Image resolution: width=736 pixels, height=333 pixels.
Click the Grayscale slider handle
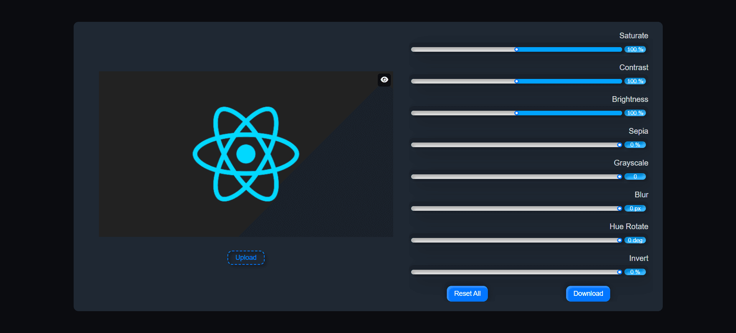pos(619,177)
